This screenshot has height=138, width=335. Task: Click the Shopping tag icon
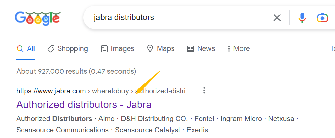pyautogui.click(x=51, y=49)
